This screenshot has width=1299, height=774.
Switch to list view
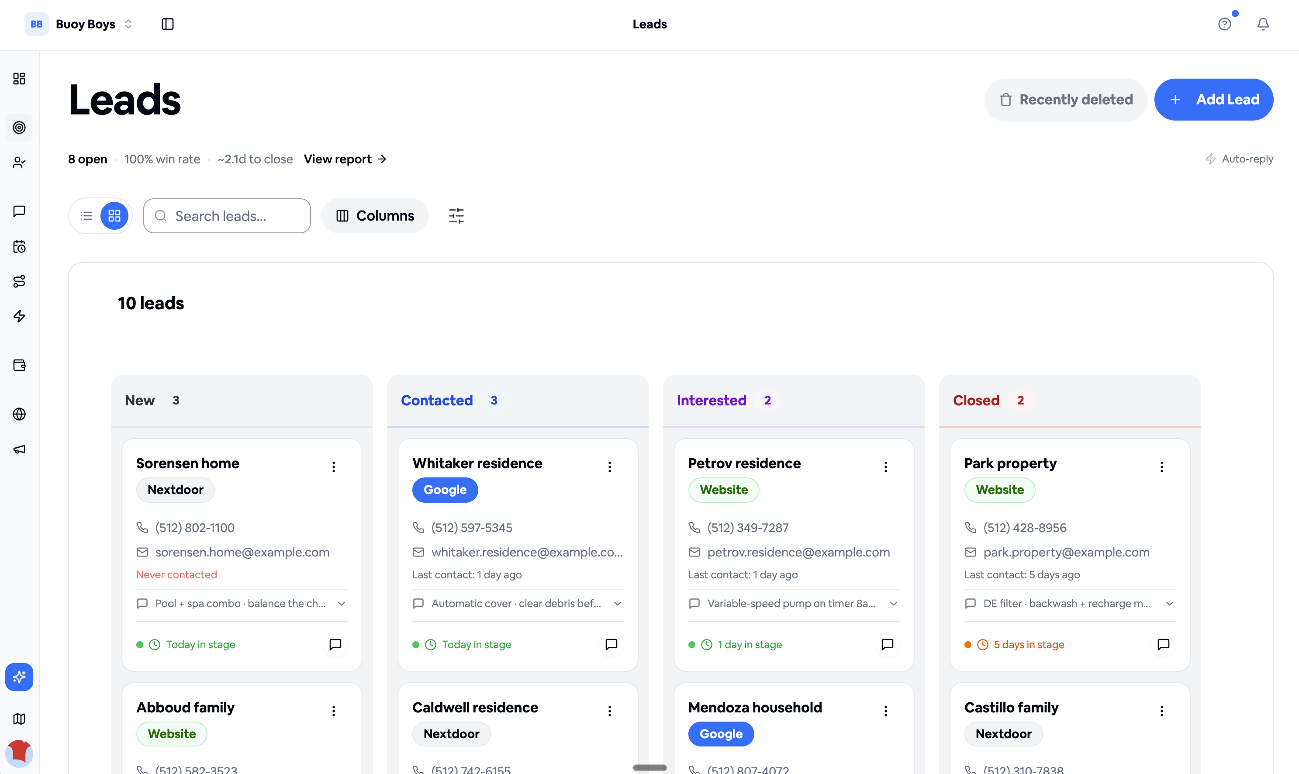point(86,215)
